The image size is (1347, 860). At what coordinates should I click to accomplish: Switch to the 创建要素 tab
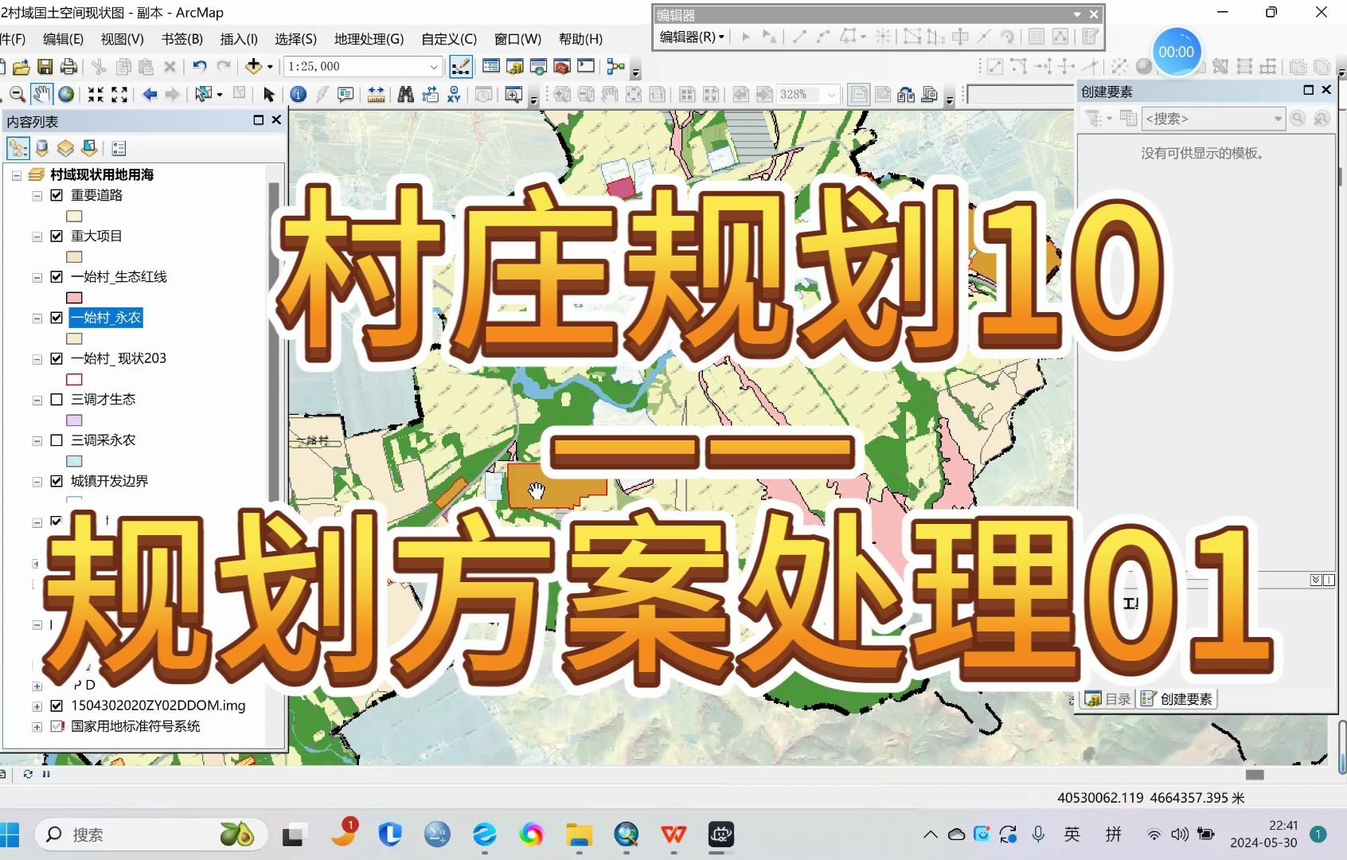[1177, 699]
